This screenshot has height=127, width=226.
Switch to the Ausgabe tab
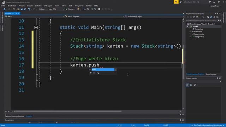(29, 116)
